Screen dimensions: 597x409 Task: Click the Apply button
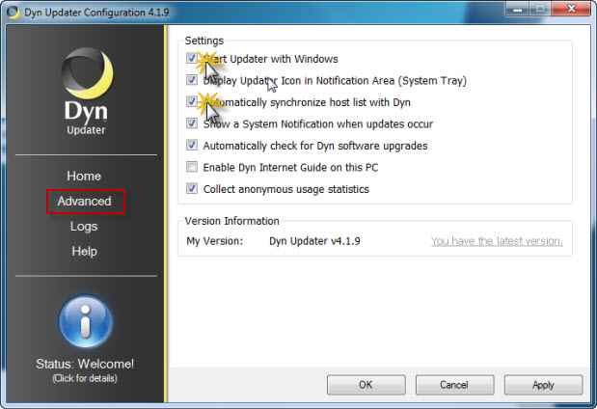tap(543, 385)
